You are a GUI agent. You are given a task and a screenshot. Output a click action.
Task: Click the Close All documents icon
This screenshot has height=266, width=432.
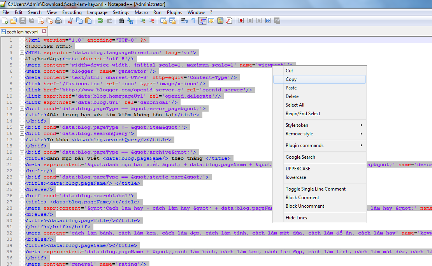tap(49, 21)
